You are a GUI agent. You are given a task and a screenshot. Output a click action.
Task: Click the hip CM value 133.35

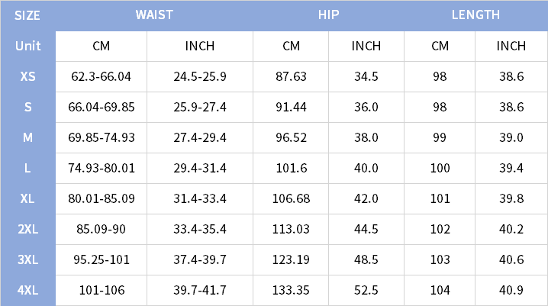pos(291,290)
